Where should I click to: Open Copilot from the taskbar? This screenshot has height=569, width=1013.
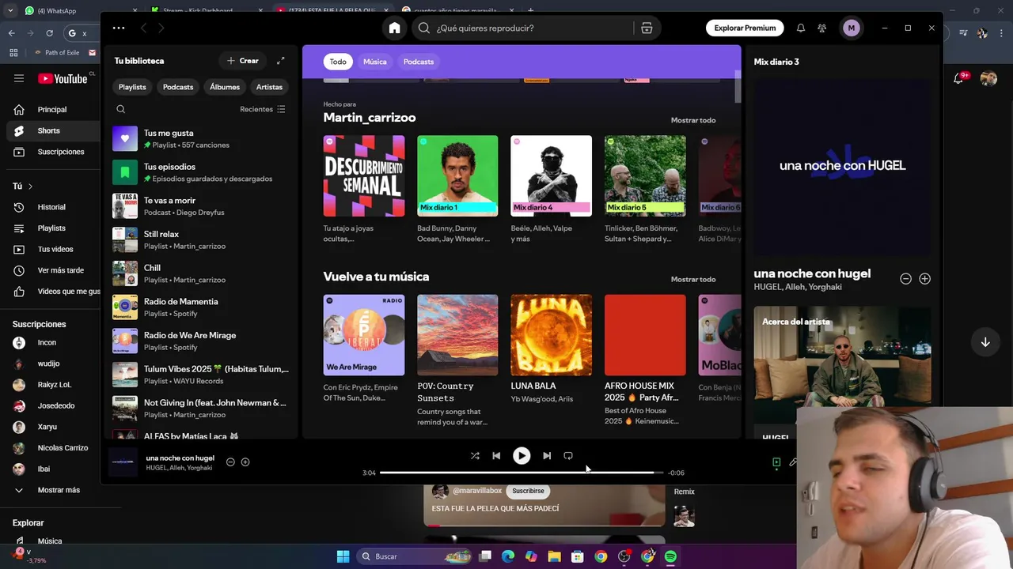tap(531, 556)
